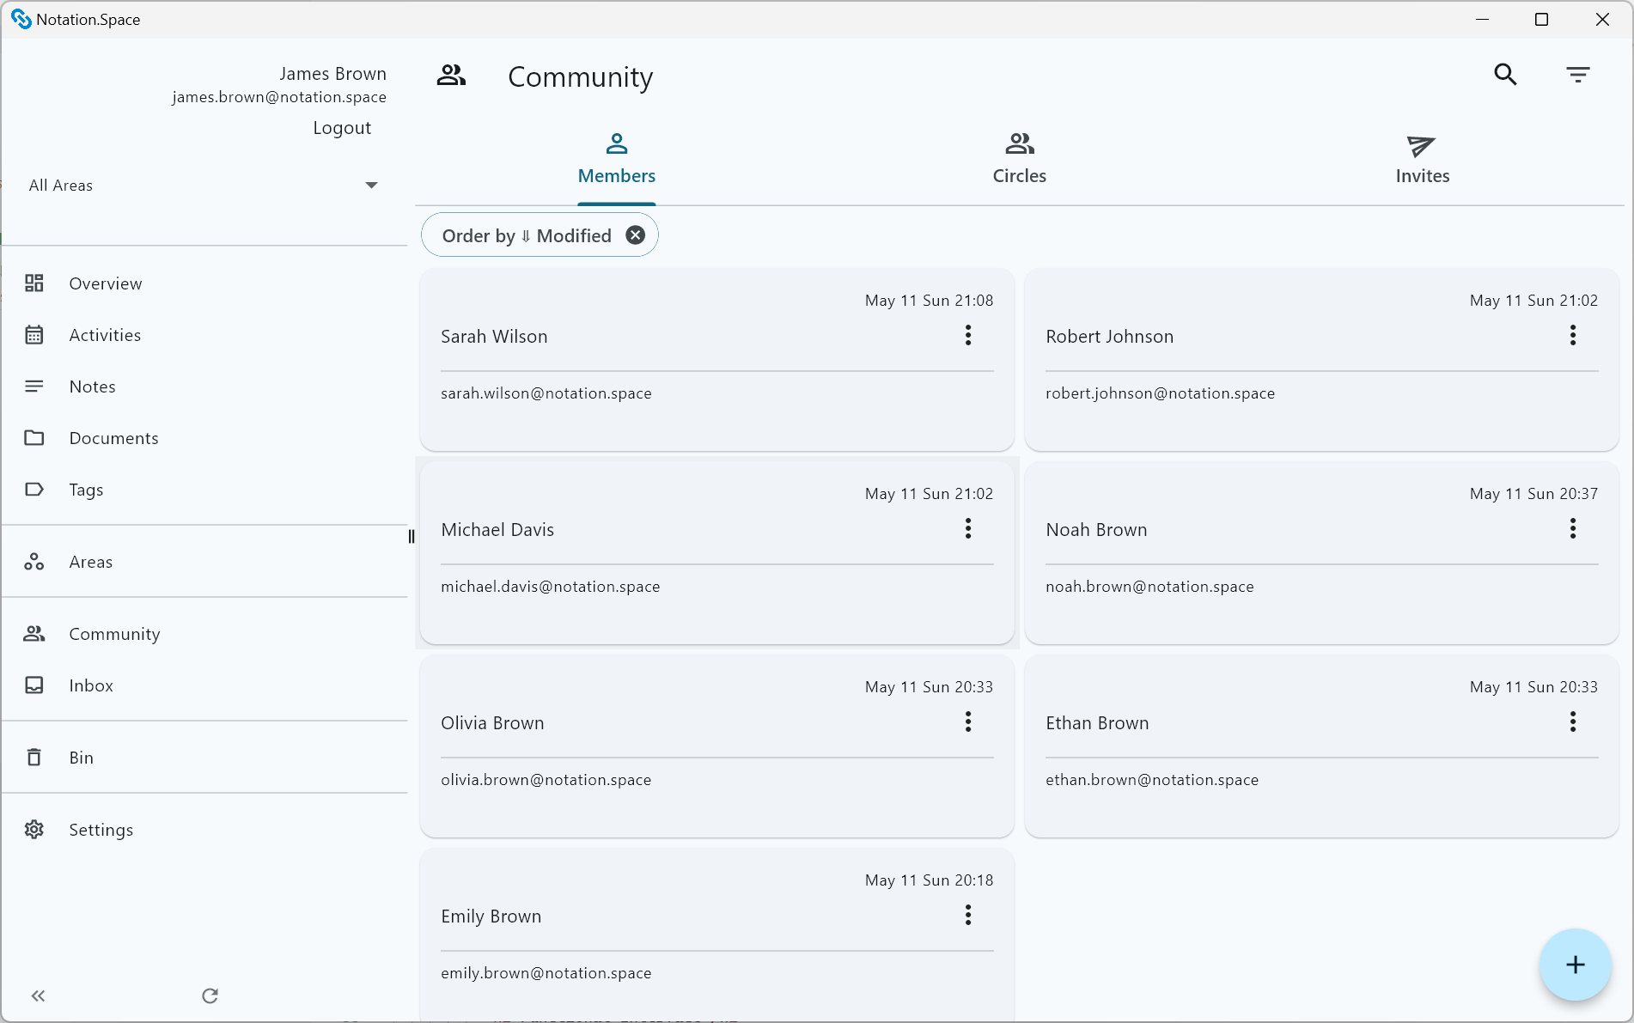Image resolution: width=1634 pixels, height=1023 pixels.
Task: Open the filter list icon
Action: 1577,75
